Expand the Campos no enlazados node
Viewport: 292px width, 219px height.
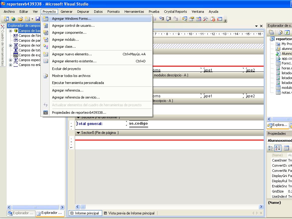(11, 65)
